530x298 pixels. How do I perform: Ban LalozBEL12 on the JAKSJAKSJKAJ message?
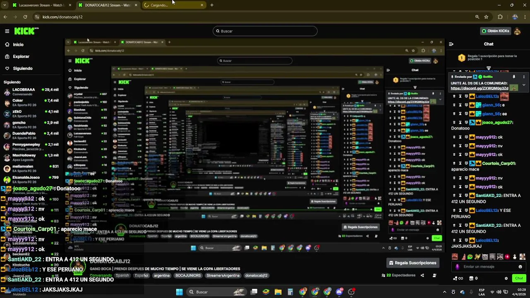466,240
